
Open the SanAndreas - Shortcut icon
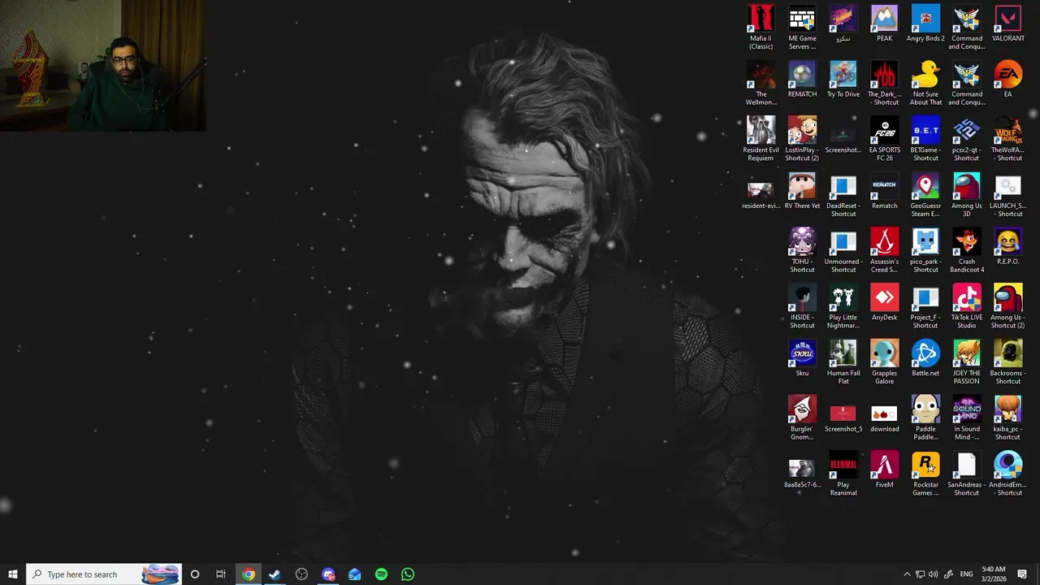click(966, 474)
